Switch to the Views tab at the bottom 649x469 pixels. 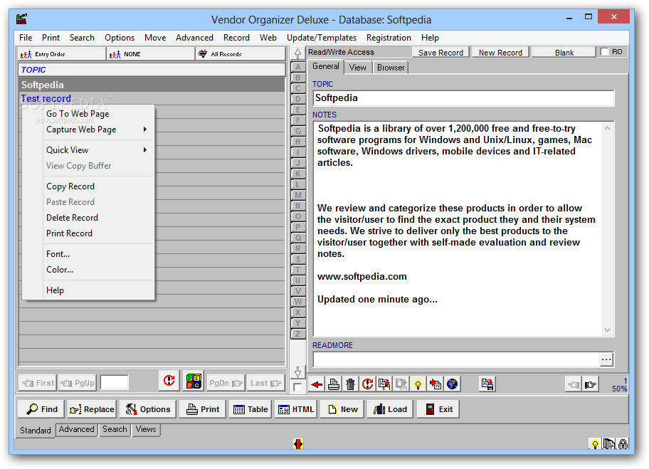[146, 429]
